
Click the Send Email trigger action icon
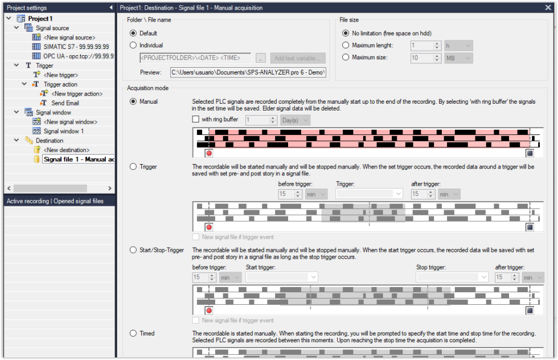pyautogui.click(x=44, y=103)
